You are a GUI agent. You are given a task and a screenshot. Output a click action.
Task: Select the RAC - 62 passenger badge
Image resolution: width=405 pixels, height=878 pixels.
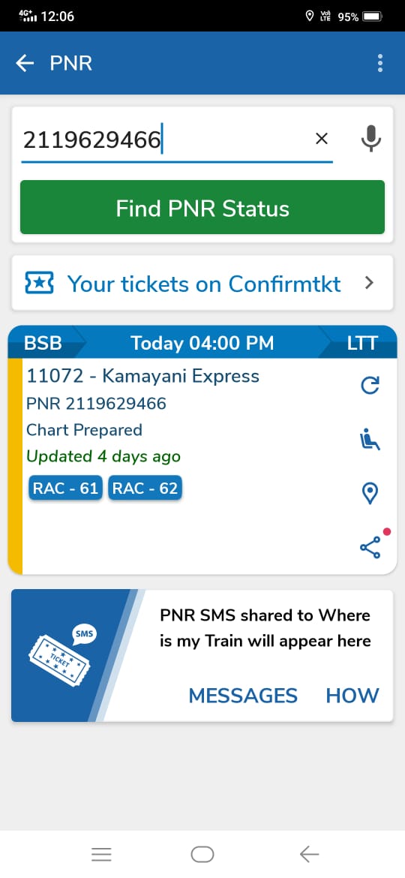point(145,489)
